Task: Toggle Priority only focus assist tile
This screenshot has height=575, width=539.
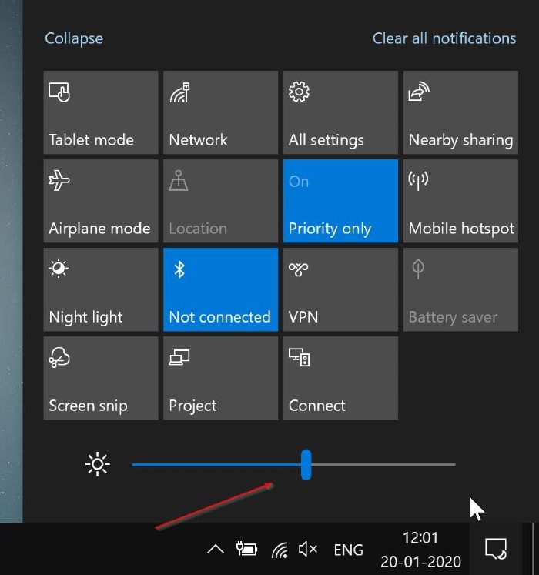Action: [340, 201]
